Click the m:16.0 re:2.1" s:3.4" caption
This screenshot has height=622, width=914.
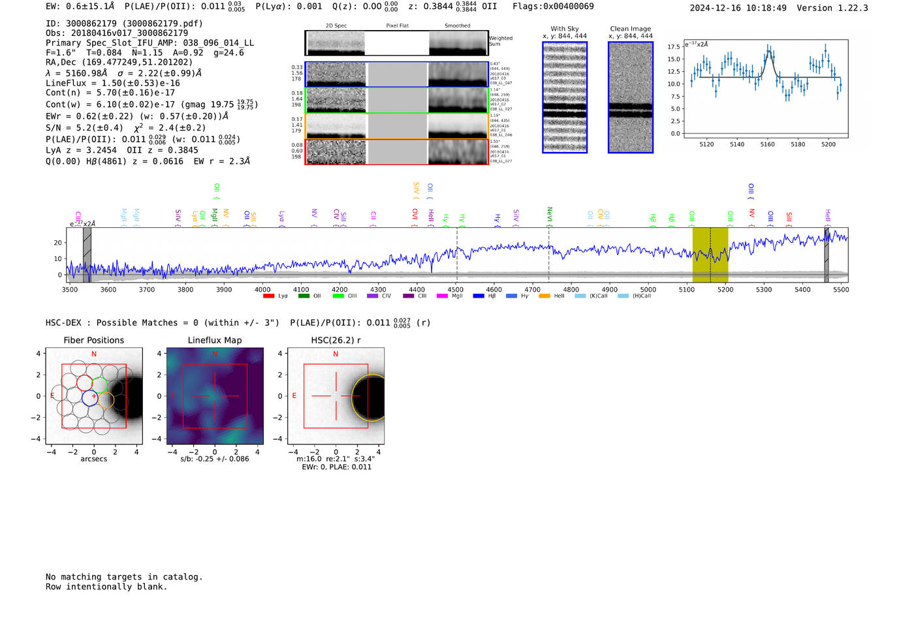click(336, 459)
